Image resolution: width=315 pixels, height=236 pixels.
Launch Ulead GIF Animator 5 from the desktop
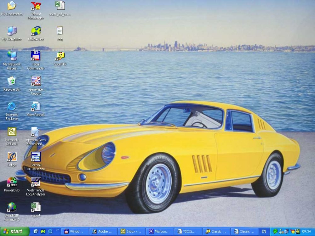[12, 212]
